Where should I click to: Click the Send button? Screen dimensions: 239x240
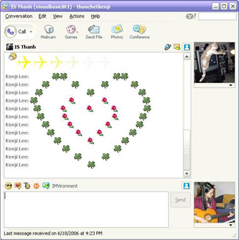point(181,200)
